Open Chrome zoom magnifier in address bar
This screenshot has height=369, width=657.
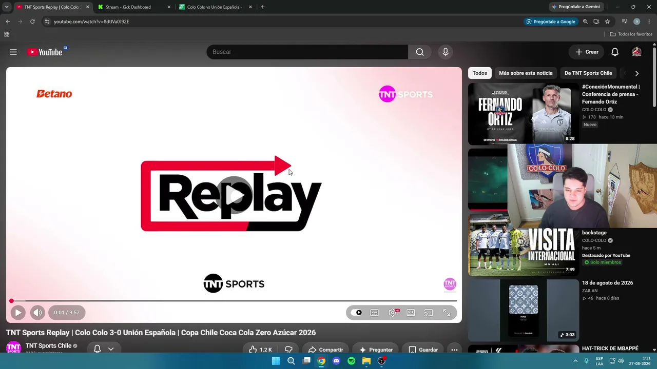[585, 22]
